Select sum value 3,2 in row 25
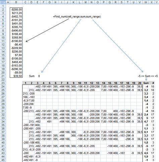Viewport: 159px width, 162px height. 146,90
